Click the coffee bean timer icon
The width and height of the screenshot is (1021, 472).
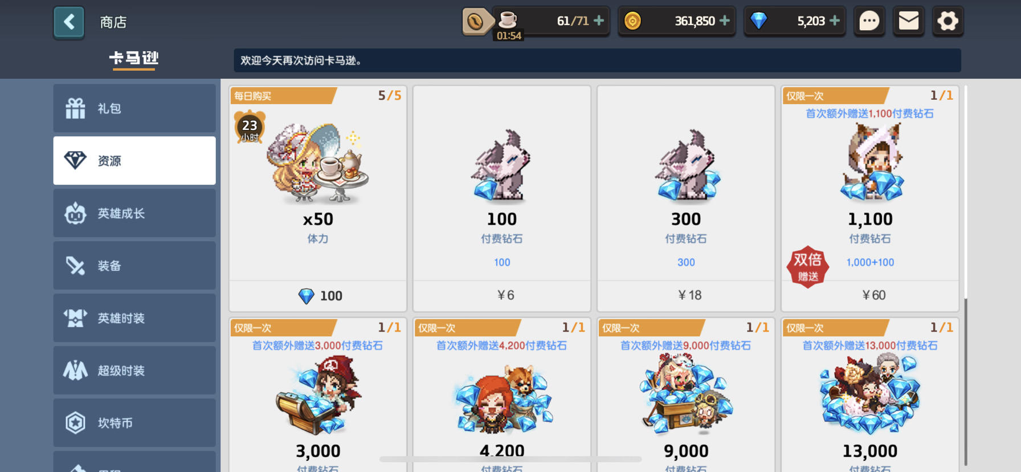(476, 22)
